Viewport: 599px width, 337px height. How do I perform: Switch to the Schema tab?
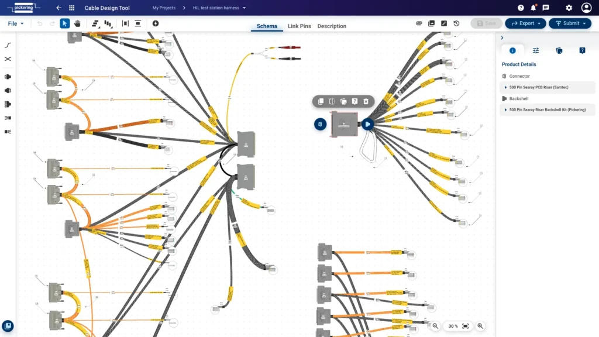coord(267,26)
